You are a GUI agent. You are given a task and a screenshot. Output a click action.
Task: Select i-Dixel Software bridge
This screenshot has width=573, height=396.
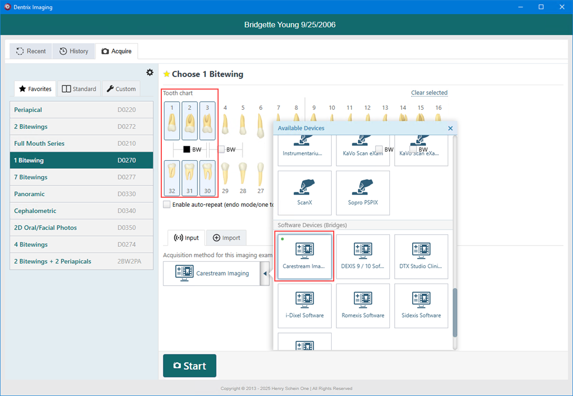pos(305,305)
